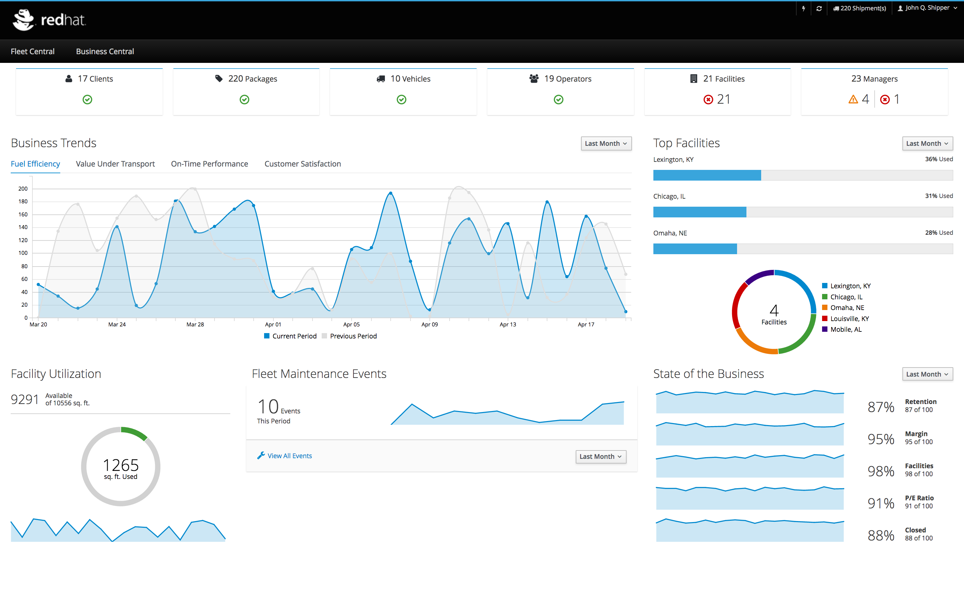Select Fleet Central navigation menu item
964x602 pixels.
click(x=32, y=51)
